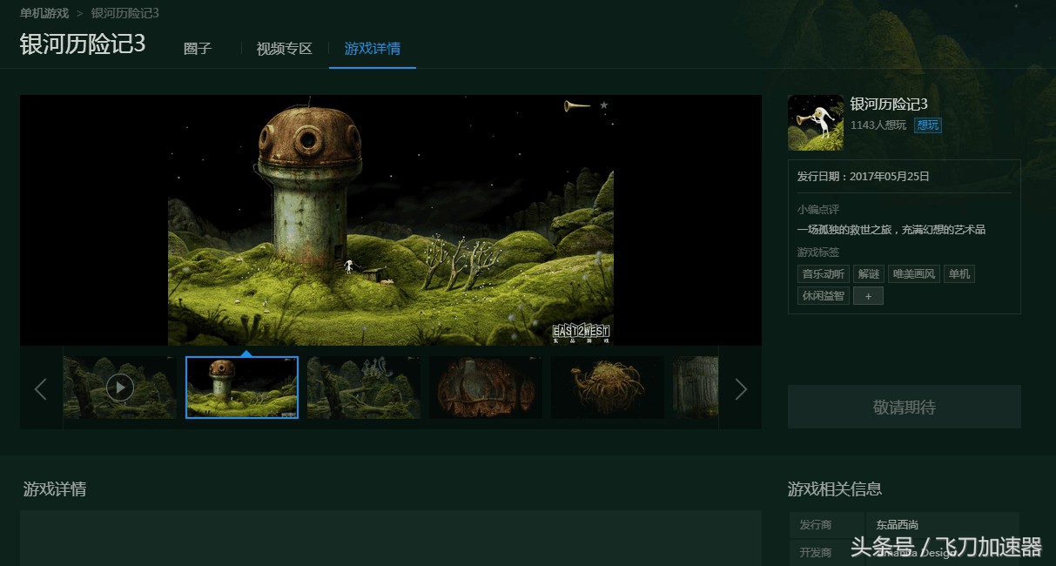Select the partially visible last thumbnail
The image size is (1056, 566).
[696, 387]
